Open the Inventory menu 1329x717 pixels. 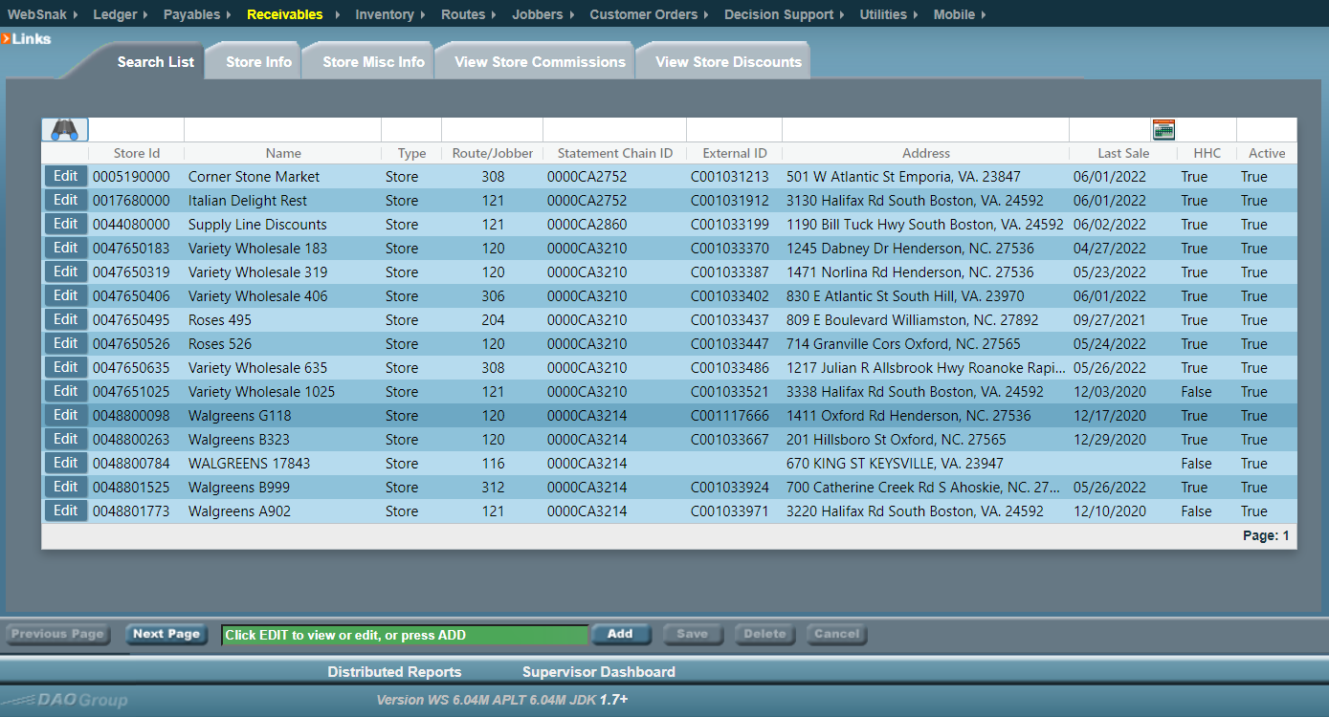pyautogui.click(x=384, y=14)
